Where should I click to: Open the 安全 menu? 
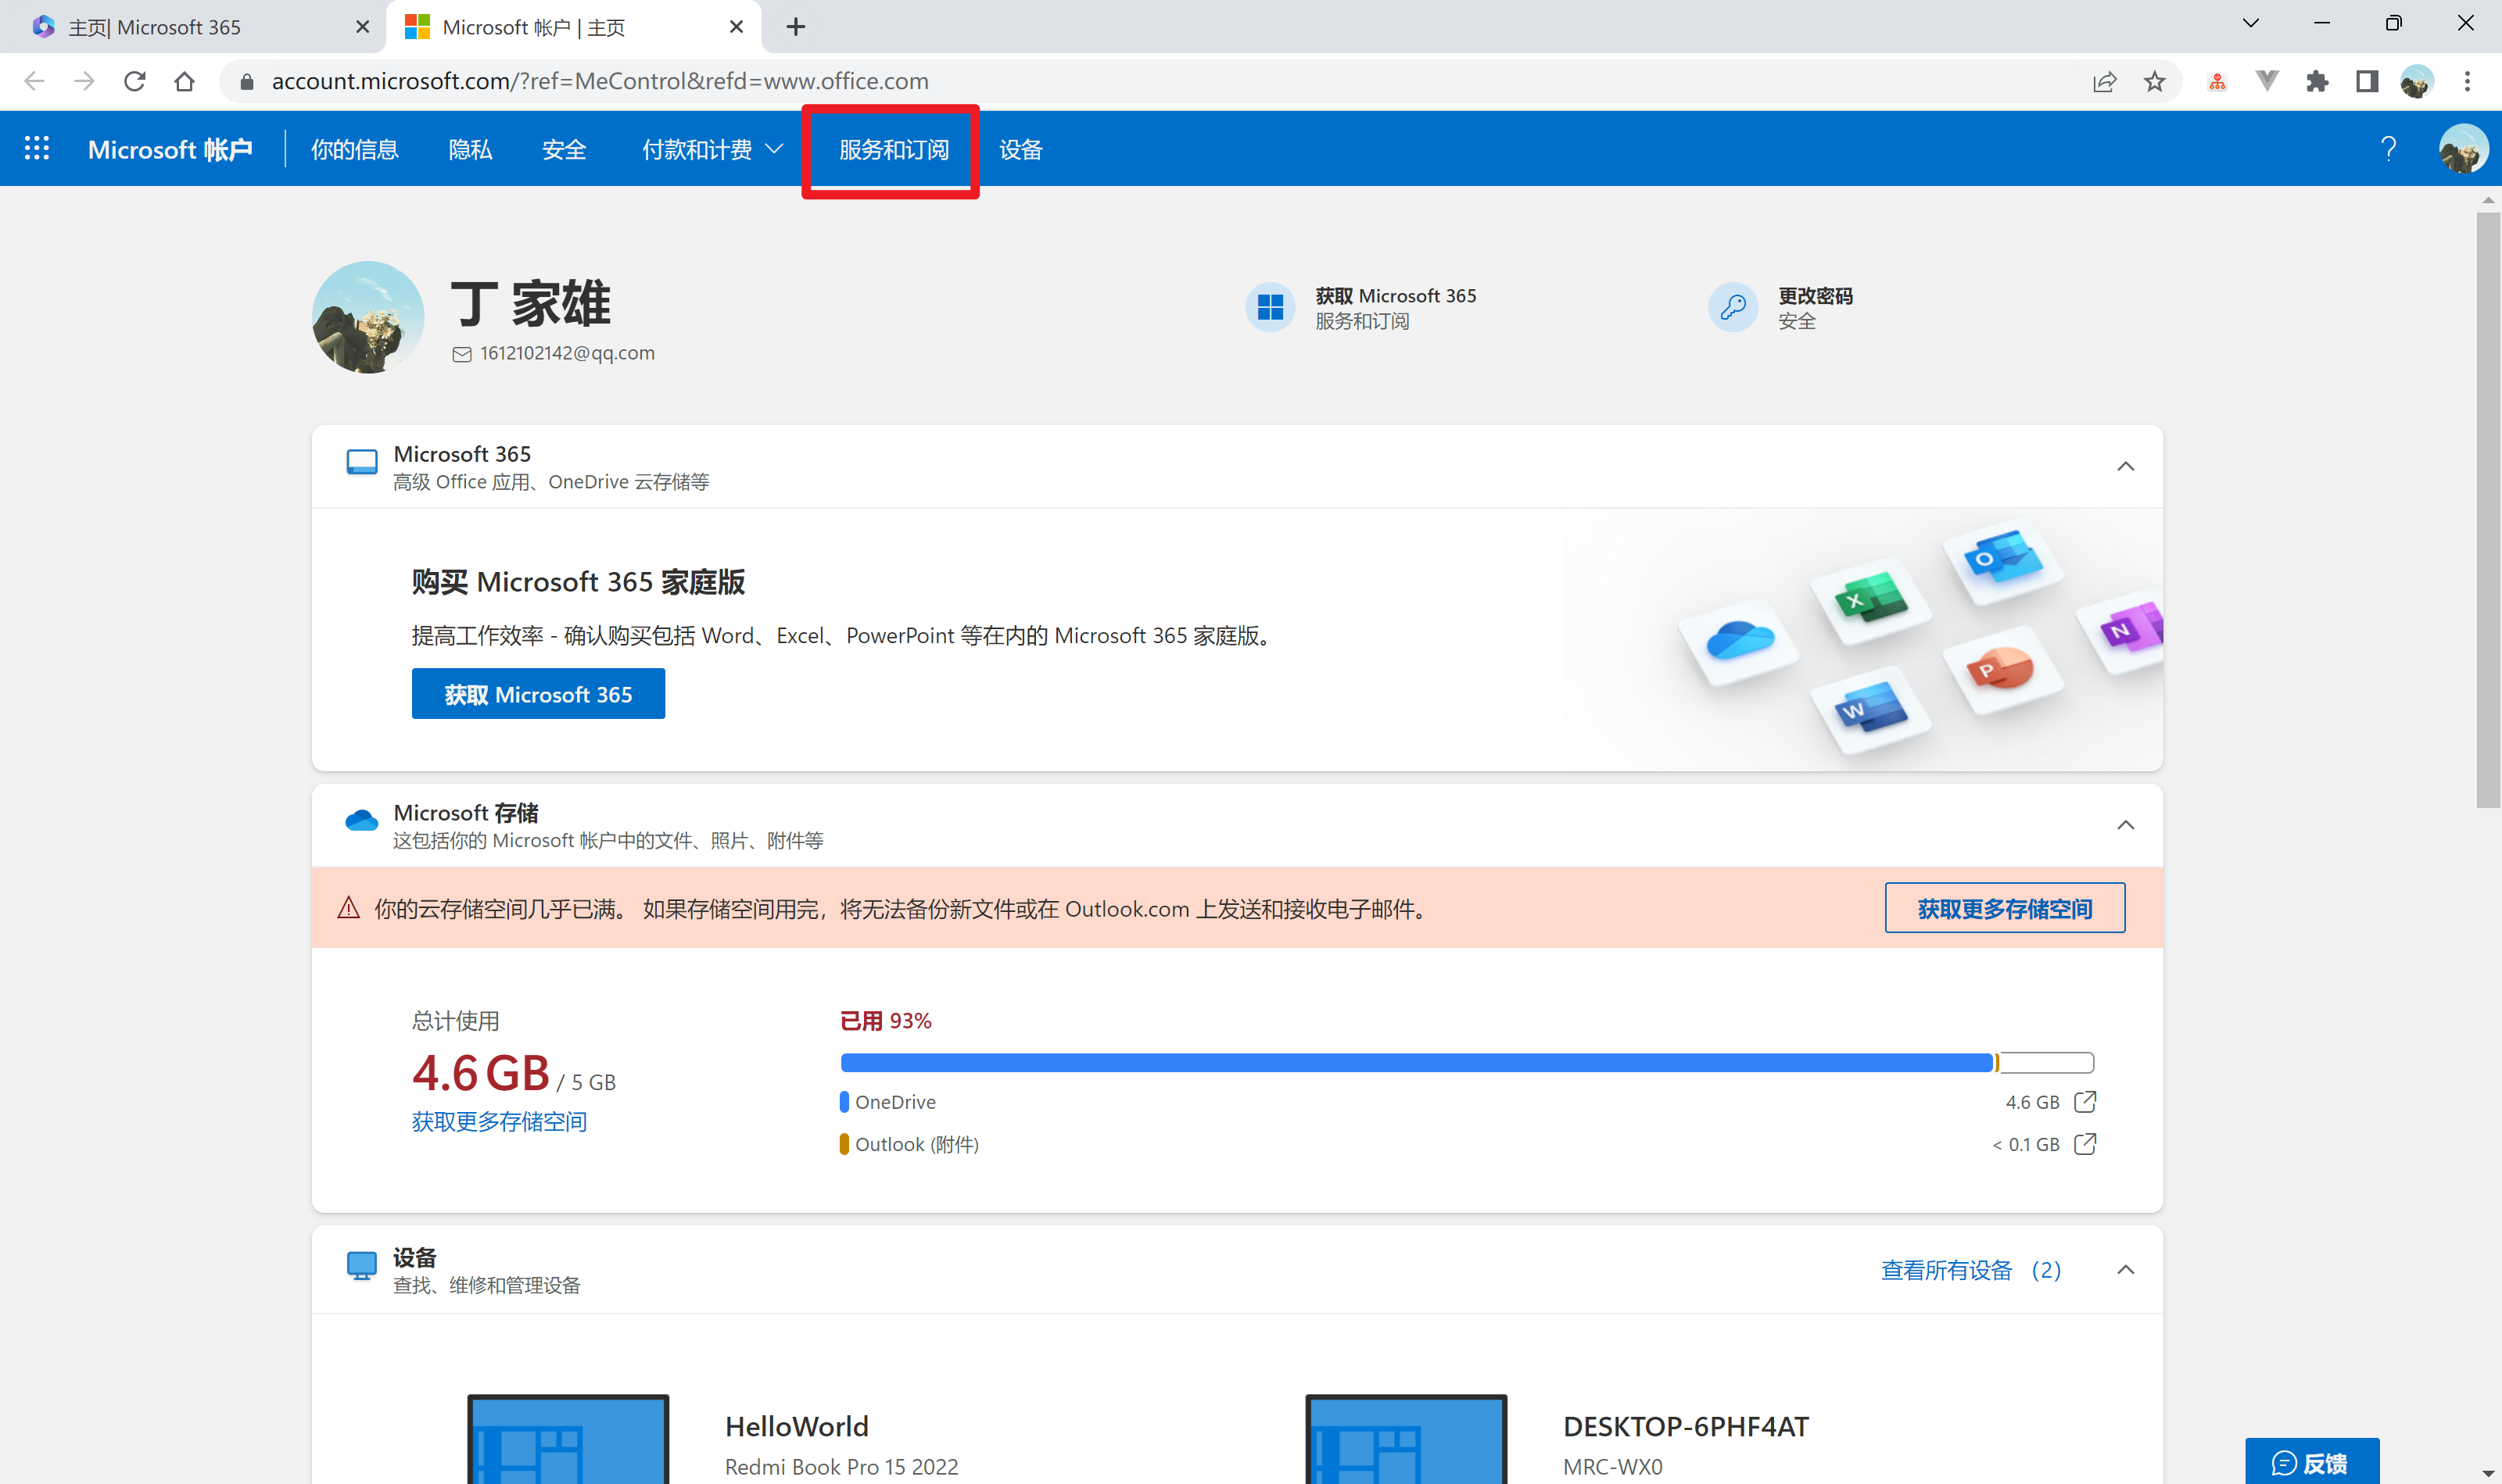pyautogui.click(x=563, y=149)
